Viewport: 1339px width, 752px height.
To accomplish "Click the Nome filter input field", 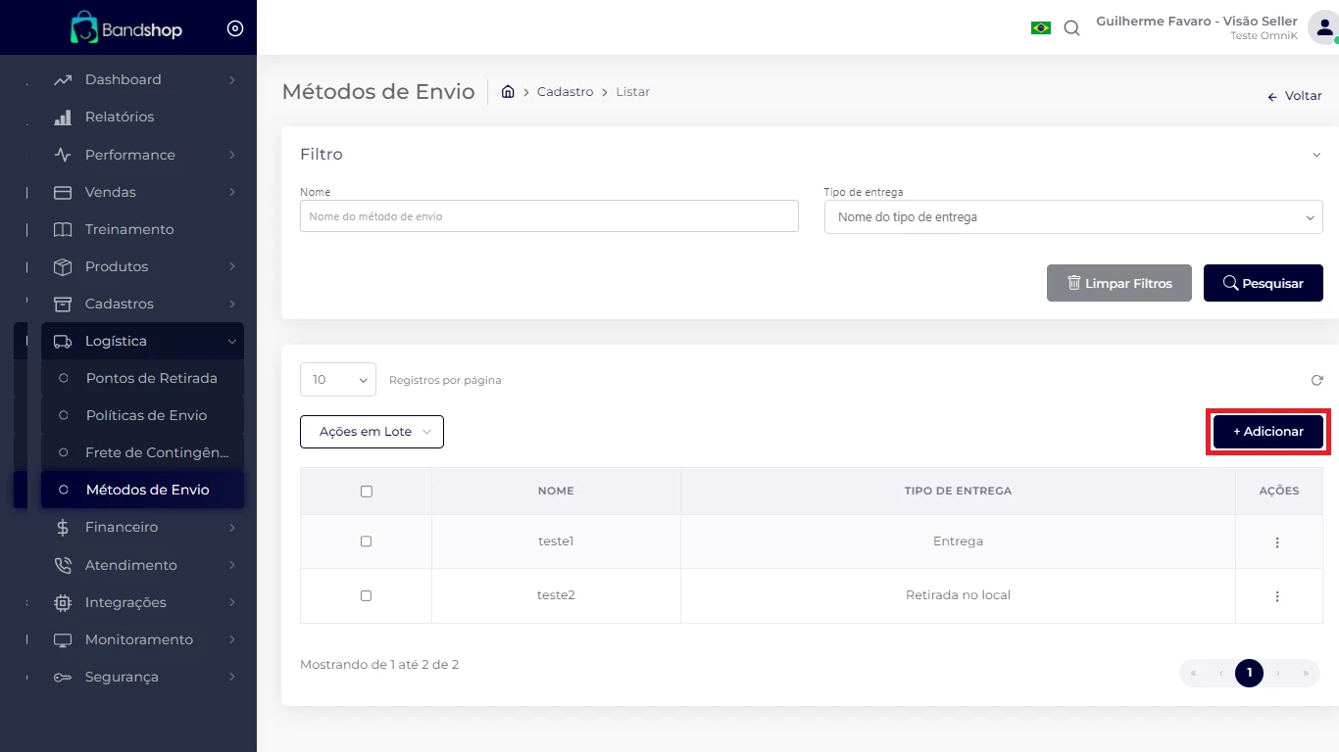I will click(x=549, y=216).
